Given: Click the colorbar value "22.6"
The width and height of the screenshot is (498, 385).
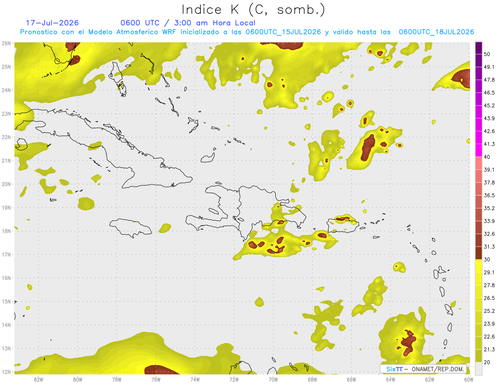Looking at the screenshot, I should point(489,336).
